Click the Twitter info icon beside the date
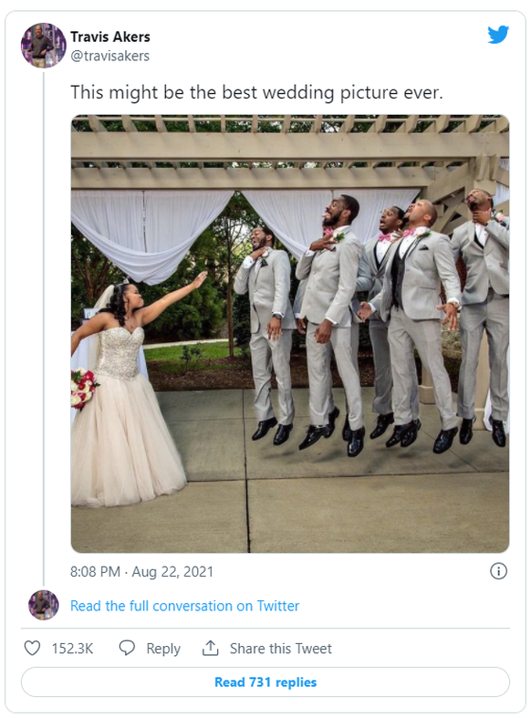The height and width of the screenshot is (718, 531). click(498, 571)
